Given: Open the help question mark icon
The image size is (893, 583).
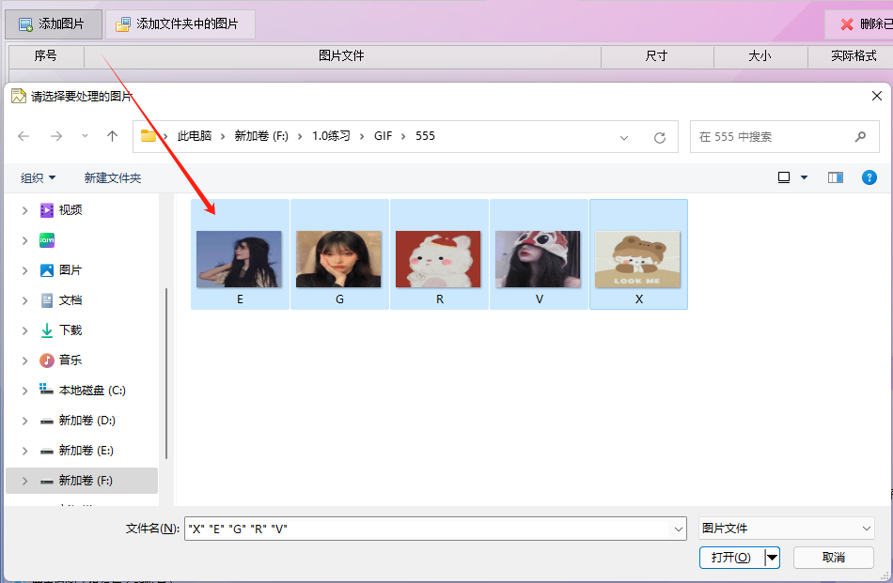Looking at the screenshot, I should click(869, 177).
